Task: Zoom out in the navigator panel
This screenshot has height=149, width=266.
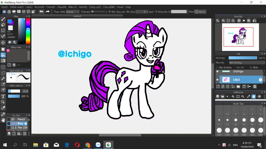Action: 233,21
